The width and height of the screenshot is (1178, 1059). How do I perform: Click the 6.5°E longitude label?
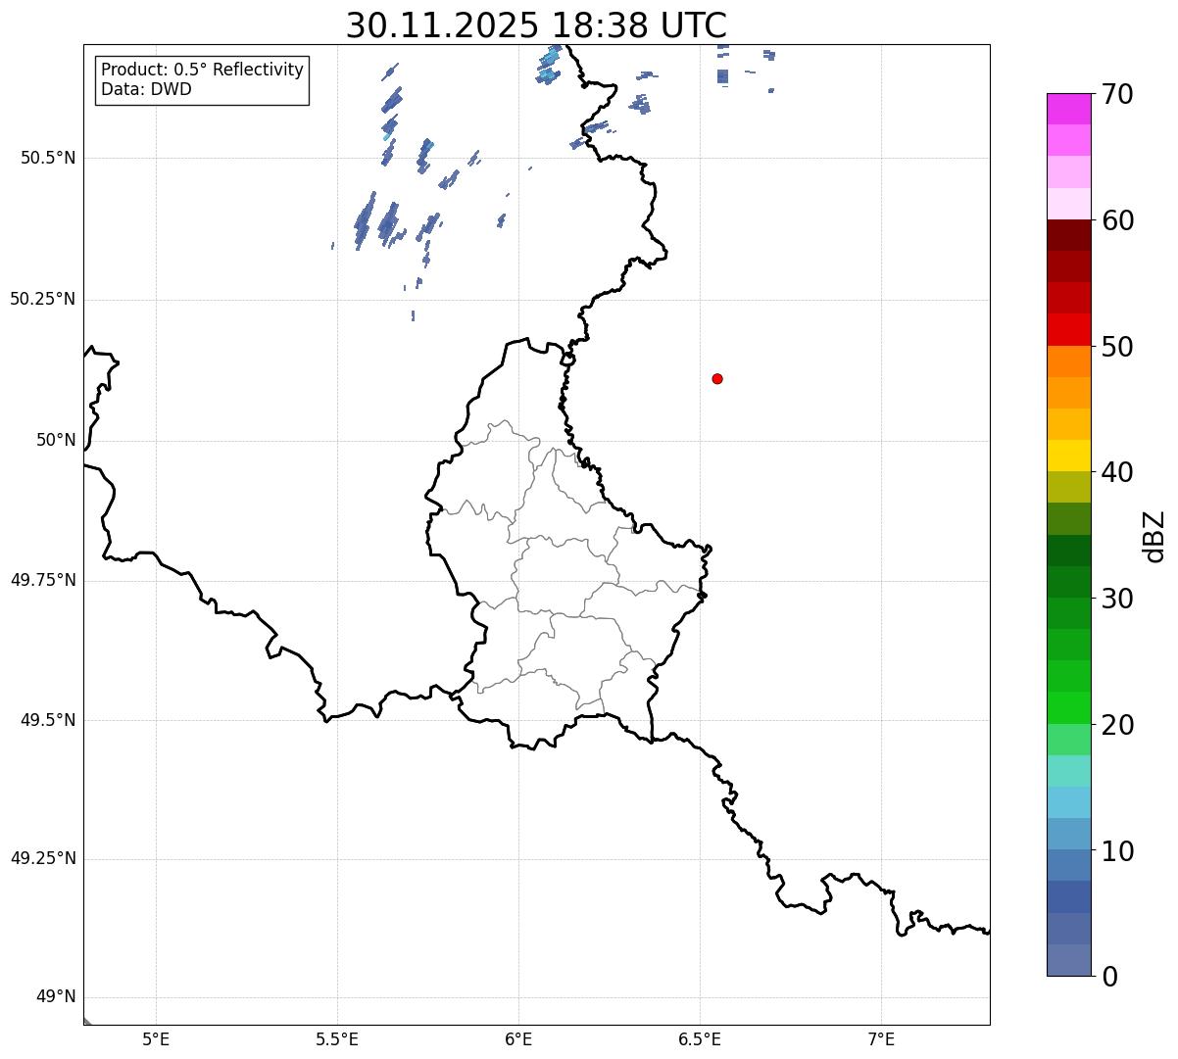pyautogui.click(x=700, y=1039)
